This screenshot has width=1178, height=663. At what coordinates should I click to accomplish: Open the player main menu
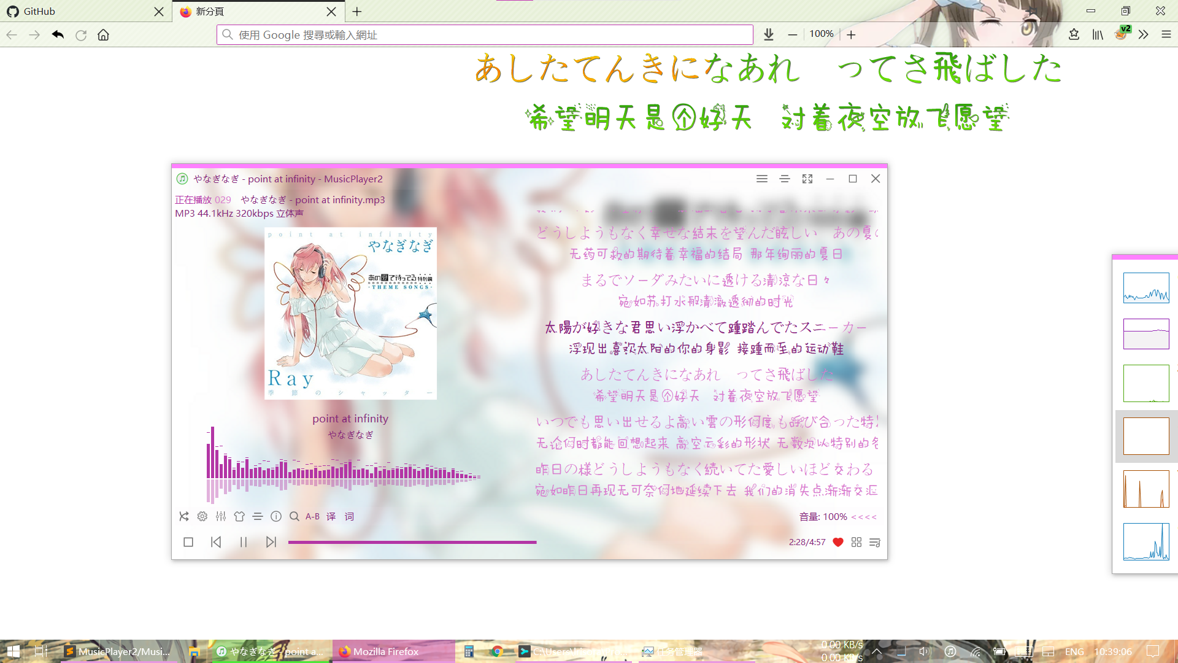(761, 179)
